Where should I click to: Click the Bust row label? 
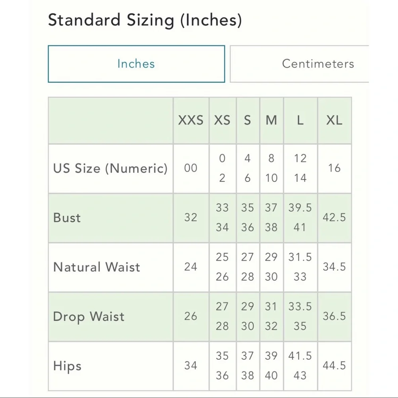pos(67,218)
